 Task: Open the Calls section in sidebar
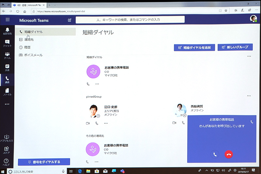click(x=7, y=80)
